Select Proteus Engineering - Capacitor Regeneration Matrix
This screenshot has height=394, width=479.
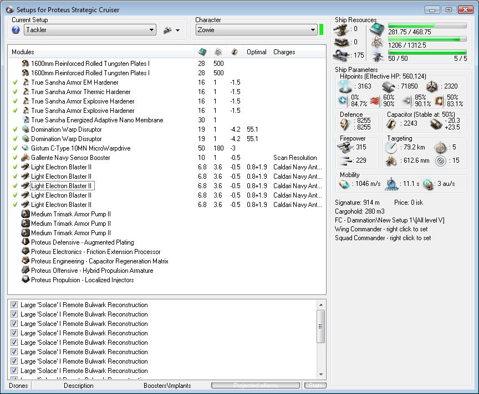pos(167,261)
